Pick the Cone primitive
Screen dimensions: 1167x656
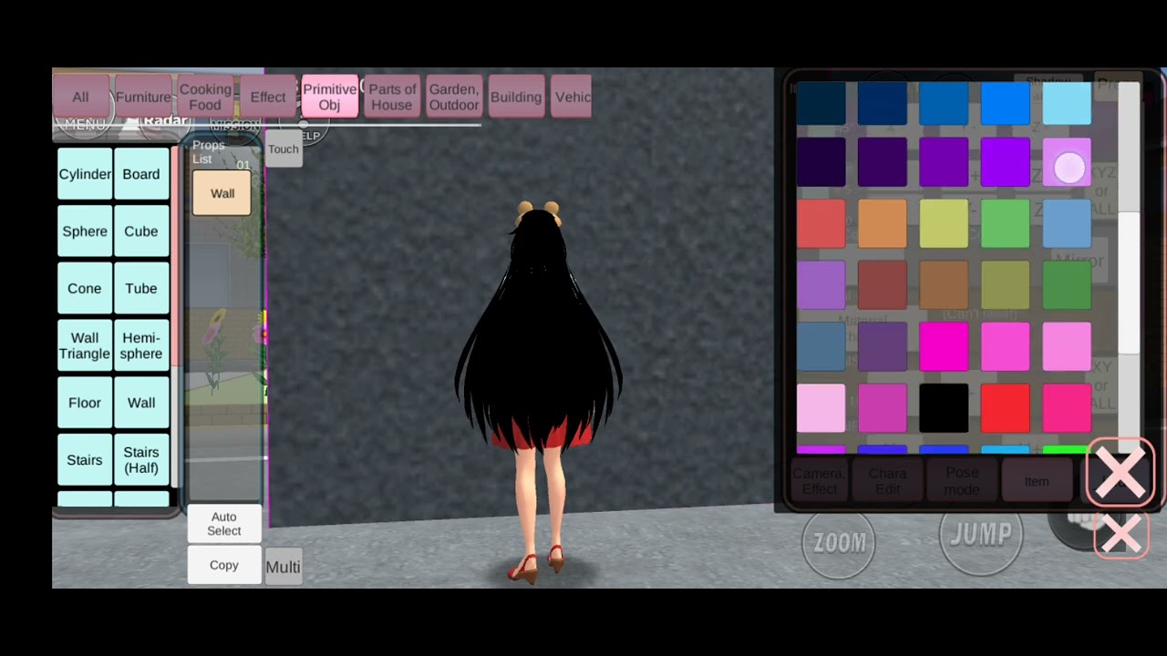click(85, 288)
